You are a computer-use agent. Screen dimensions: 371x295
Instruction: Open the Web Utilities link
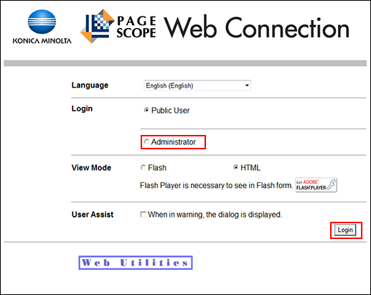(136, 263)
